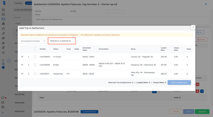Grab the drag handle for LGH100500
This screenshot has width=213, height=117.
coord(22,57)
